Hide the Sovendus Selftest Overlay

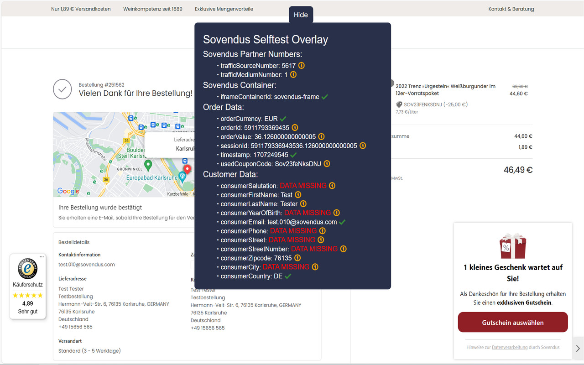(301, 15)
